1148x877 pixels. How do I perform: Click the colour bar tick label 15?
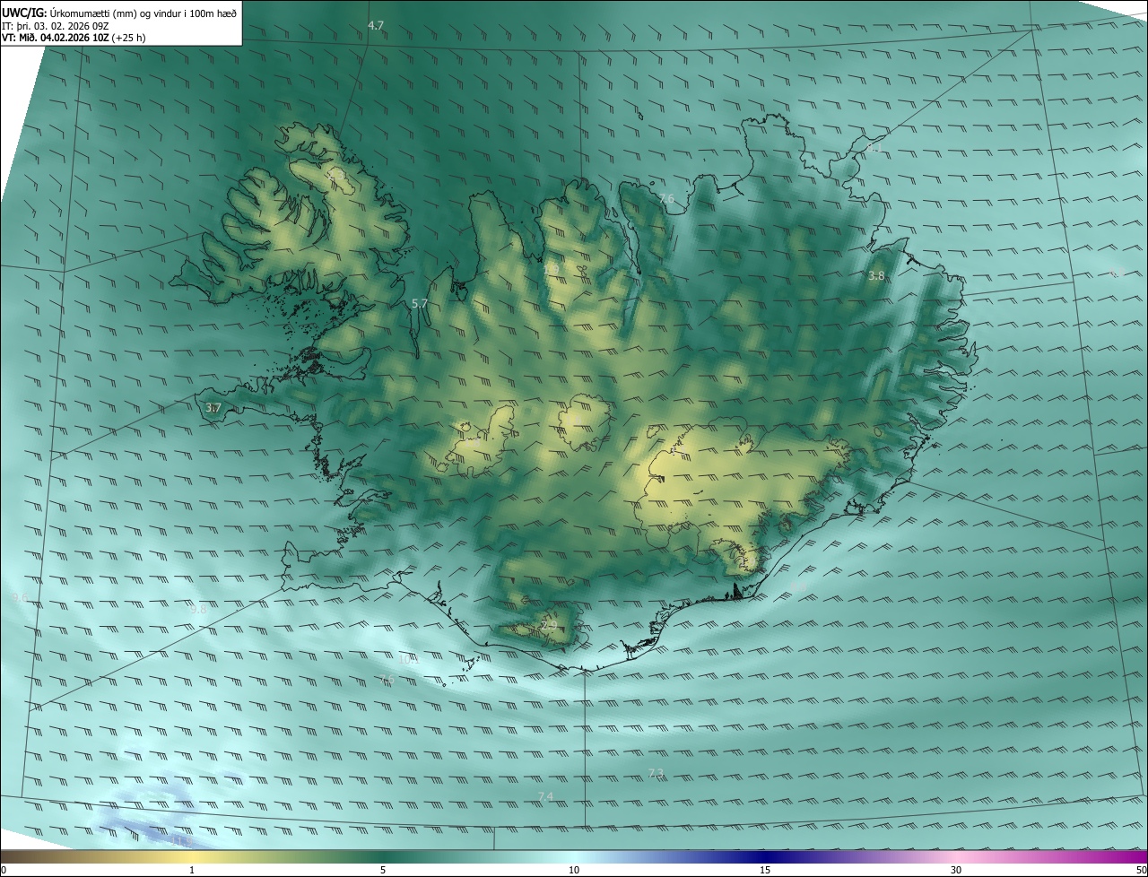(765, 870)
